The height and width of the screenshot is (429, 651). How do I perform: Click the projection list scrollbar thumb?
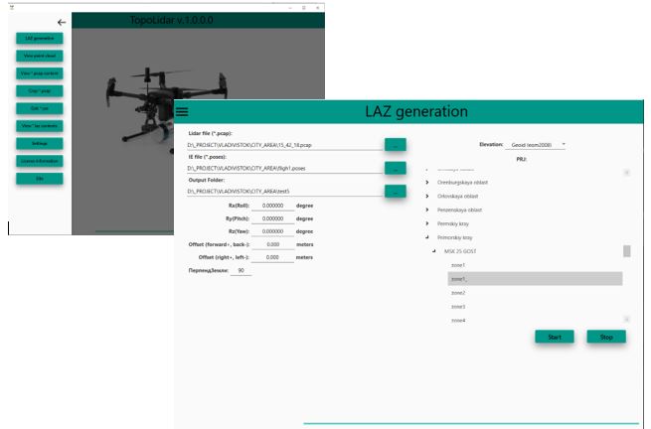tap(626, 251)
